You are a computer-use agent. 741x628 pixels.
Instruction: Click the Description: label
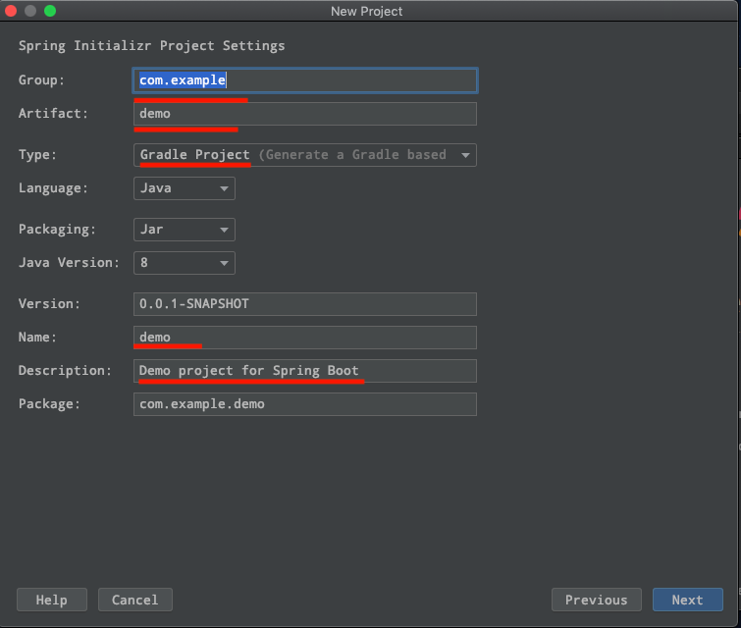tap(65, 371)
